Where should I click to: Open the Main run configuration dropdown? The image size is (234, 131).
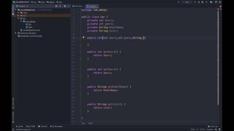pyautogui.click(x=187, y=2)
